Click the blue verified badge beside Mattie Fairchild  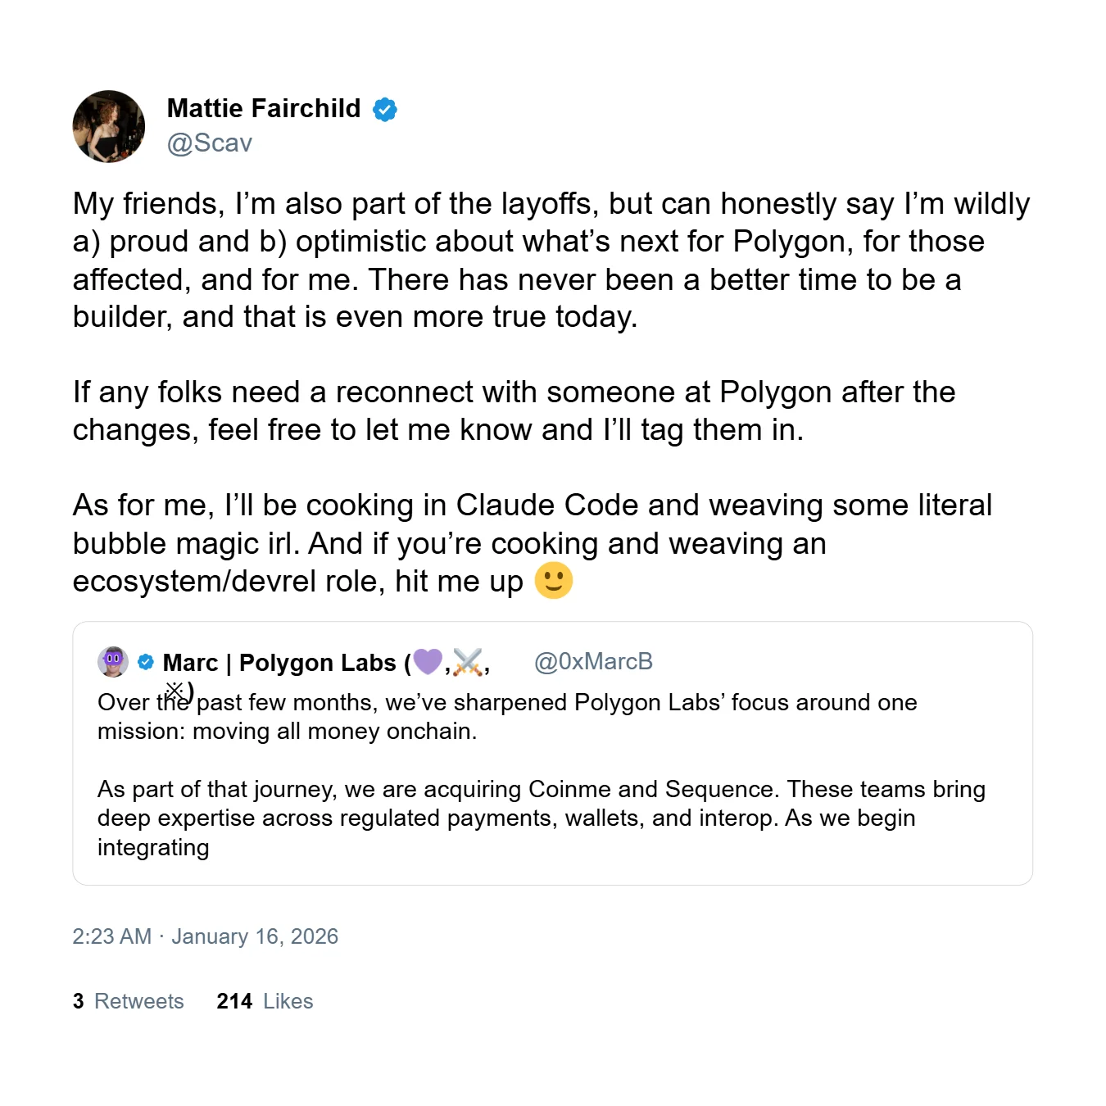point(385,109)
